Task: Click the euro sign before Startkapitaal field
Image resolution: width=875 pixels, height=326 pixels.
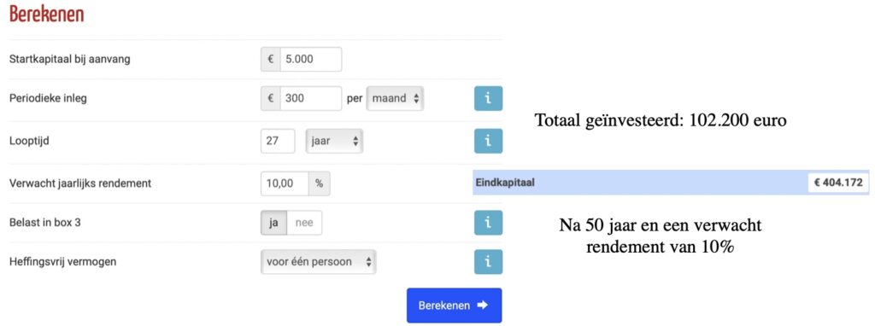Action: click(271, 59)
